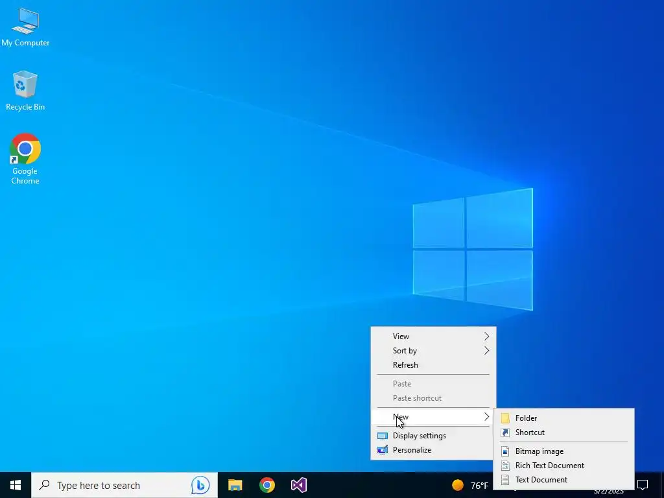The height and width of the screenshot is (498, 664).
Task: Choose Refresh in the context menu
Action: coord(433,365)
